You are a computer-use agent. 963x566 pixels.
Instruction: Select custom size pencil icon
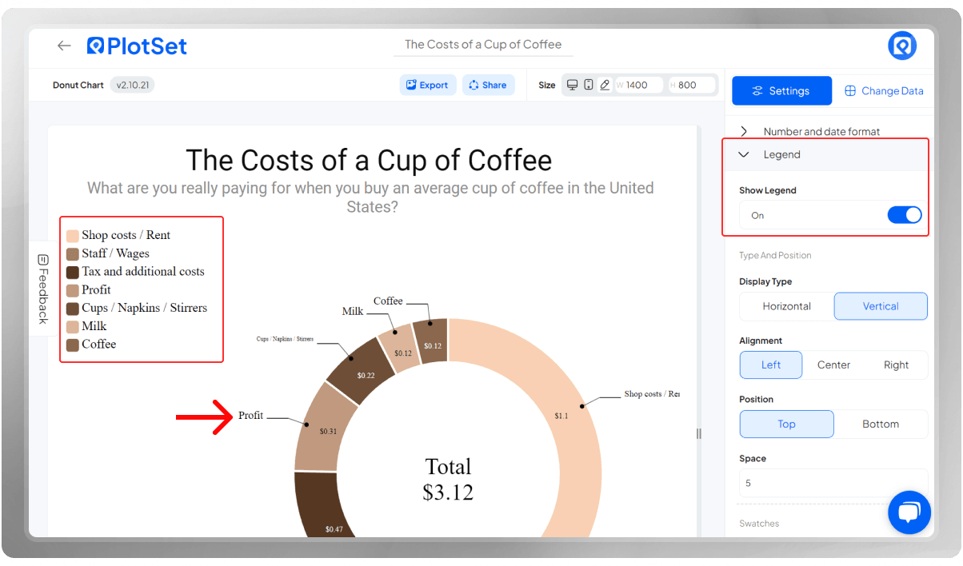[x=605, y=85]
